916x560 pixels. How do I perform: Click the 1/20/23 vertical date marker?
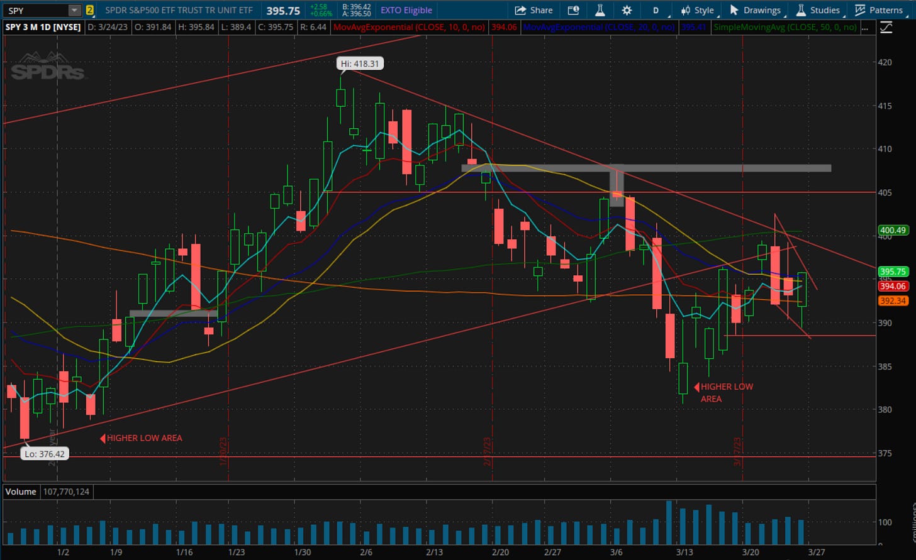coord(223,453)
